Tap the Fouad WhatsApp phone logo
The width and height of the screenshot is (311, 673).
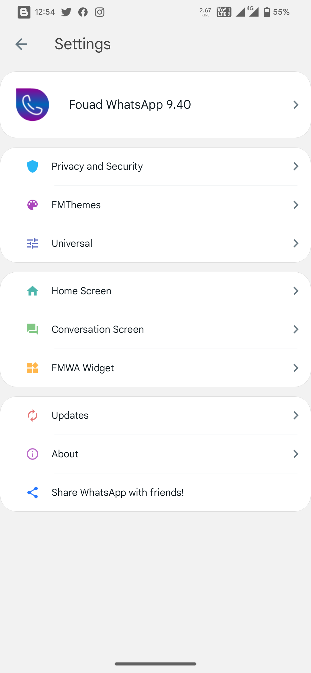pyautogui.click(x=33, y=105)
